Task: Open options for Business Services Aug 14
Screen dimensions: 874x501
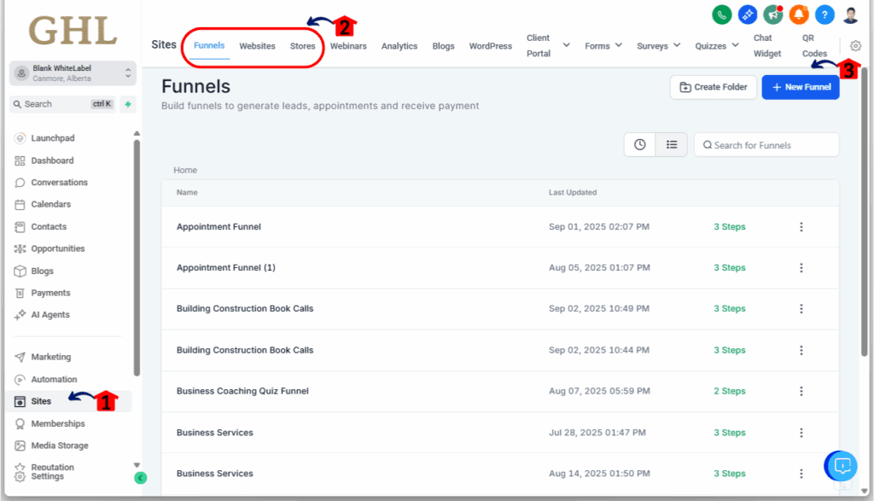Action: point(801,474)
